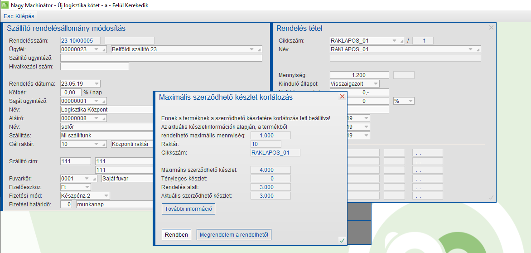Click the Tényleges készlet value 0

point(270,178)
